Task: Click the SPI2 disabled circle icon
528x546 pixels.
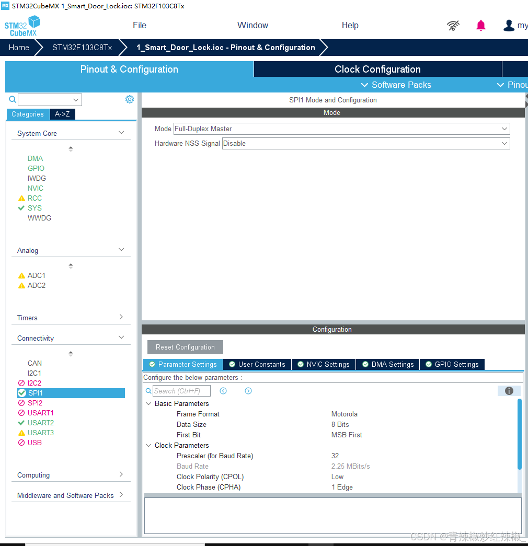Action: click(21, 403)
